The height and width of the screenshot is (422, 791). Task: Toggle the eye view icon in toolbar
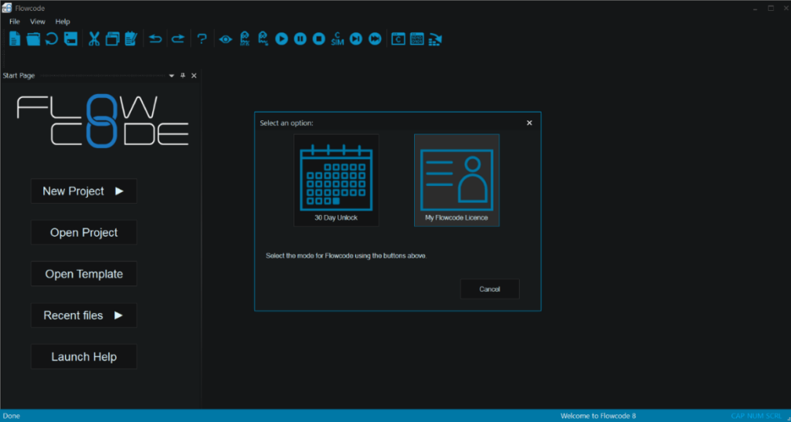[x=226, y=39]
